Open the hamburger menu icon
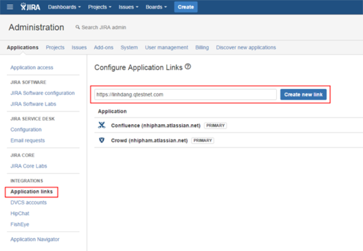Screen dimensions: 363x251 point(10,7)
